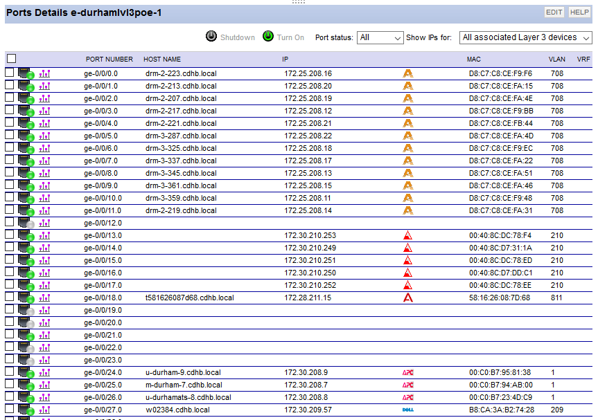Click the Turn On label

[x=290, y=37]
